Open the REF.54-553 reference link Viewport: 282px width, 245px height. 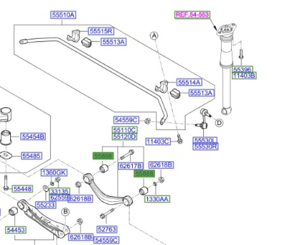click(193, 15)
